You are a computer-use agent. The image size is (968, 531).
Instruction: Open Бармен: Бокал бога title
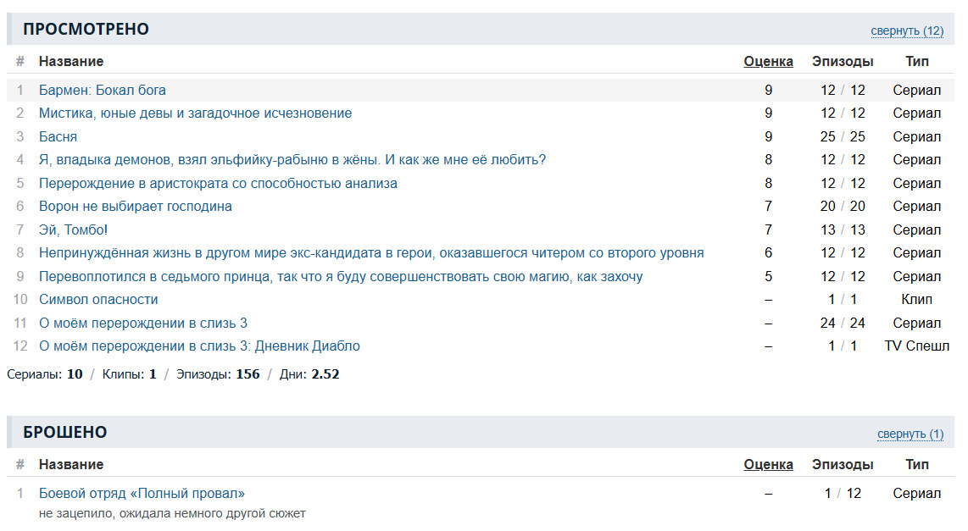click(x=103, y=90)
